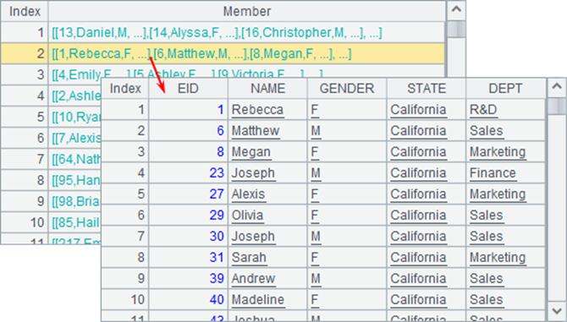
Task: Click the EID column header
Action: click(x=188, y=89)
